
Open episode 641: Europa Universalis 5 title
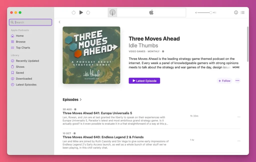(x=97, y=113)
